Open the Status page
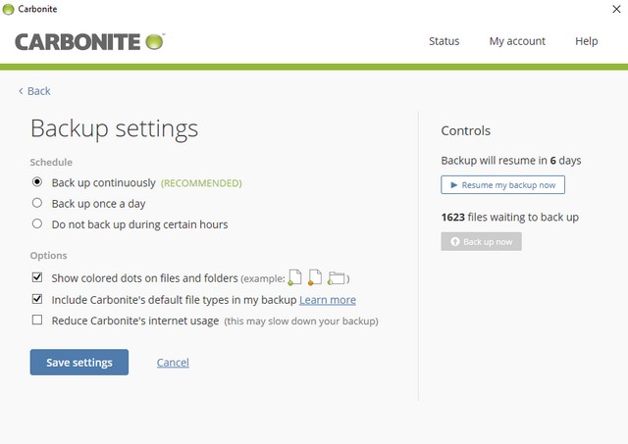The height and width of the screenshot is (444, 628). (444, 41)
